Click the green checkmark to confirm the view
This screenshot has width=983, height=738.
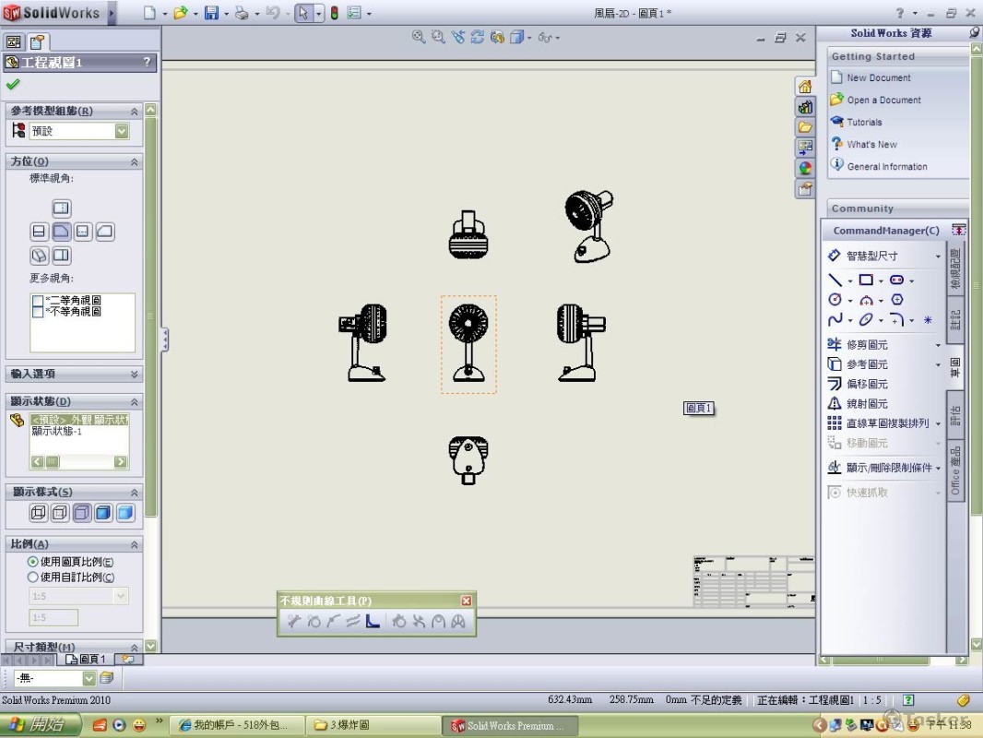(x=13, y=85)
